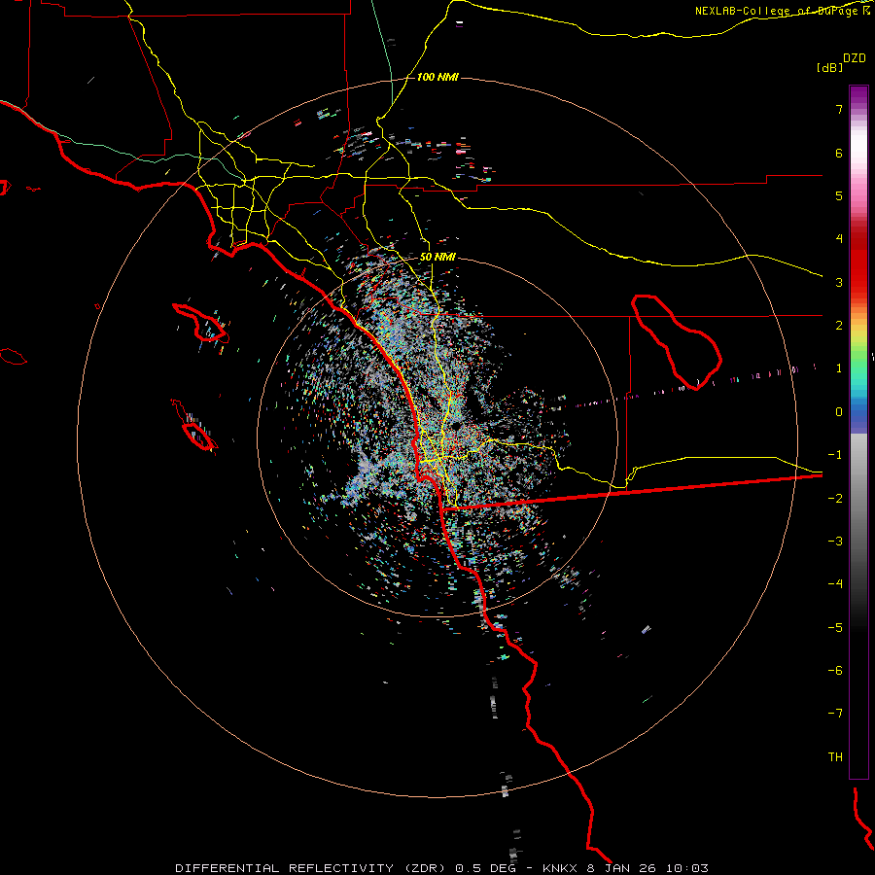Click the -5 dB tick label on the scale
This screenshot has height=875, width=875.
835,627
